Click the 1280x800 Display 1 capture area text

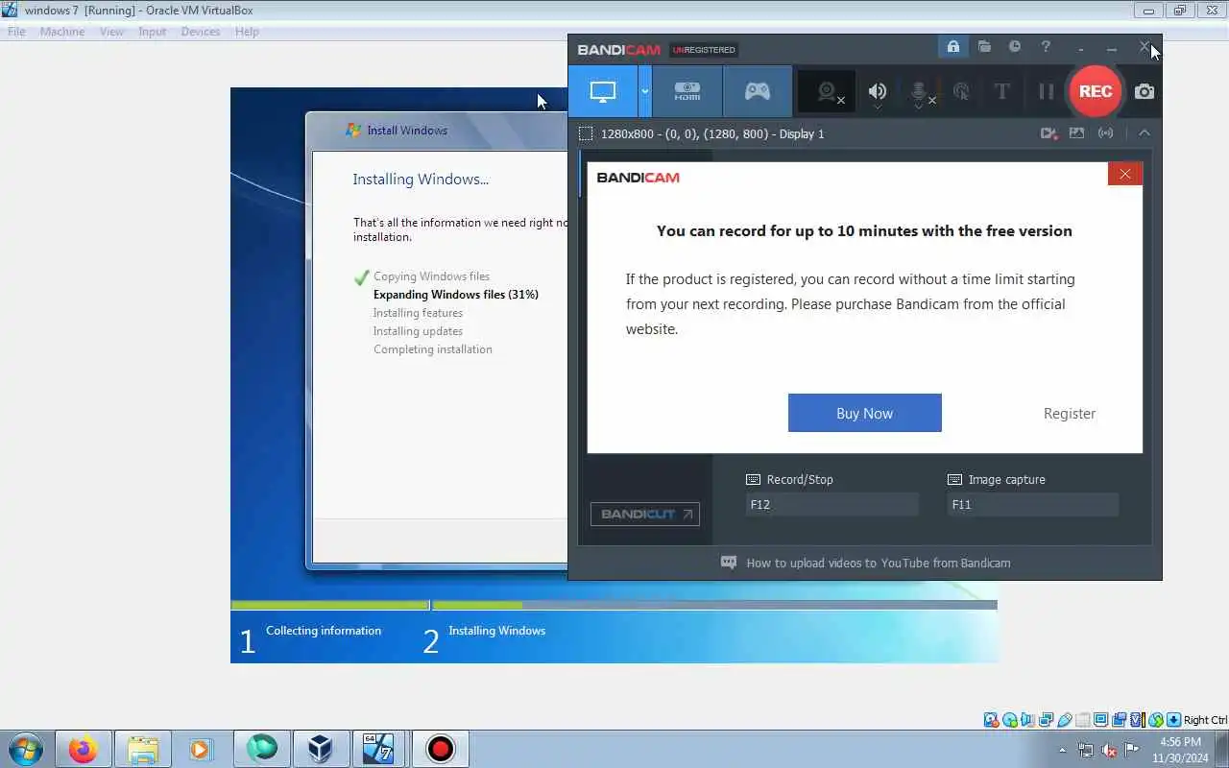pyautogui.click(x=712, y=133)
